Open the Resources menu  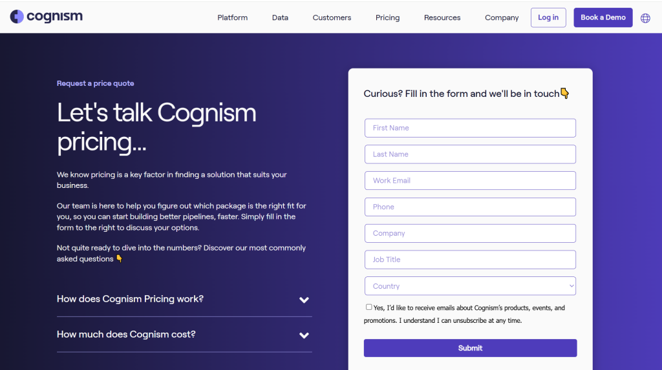442,17
